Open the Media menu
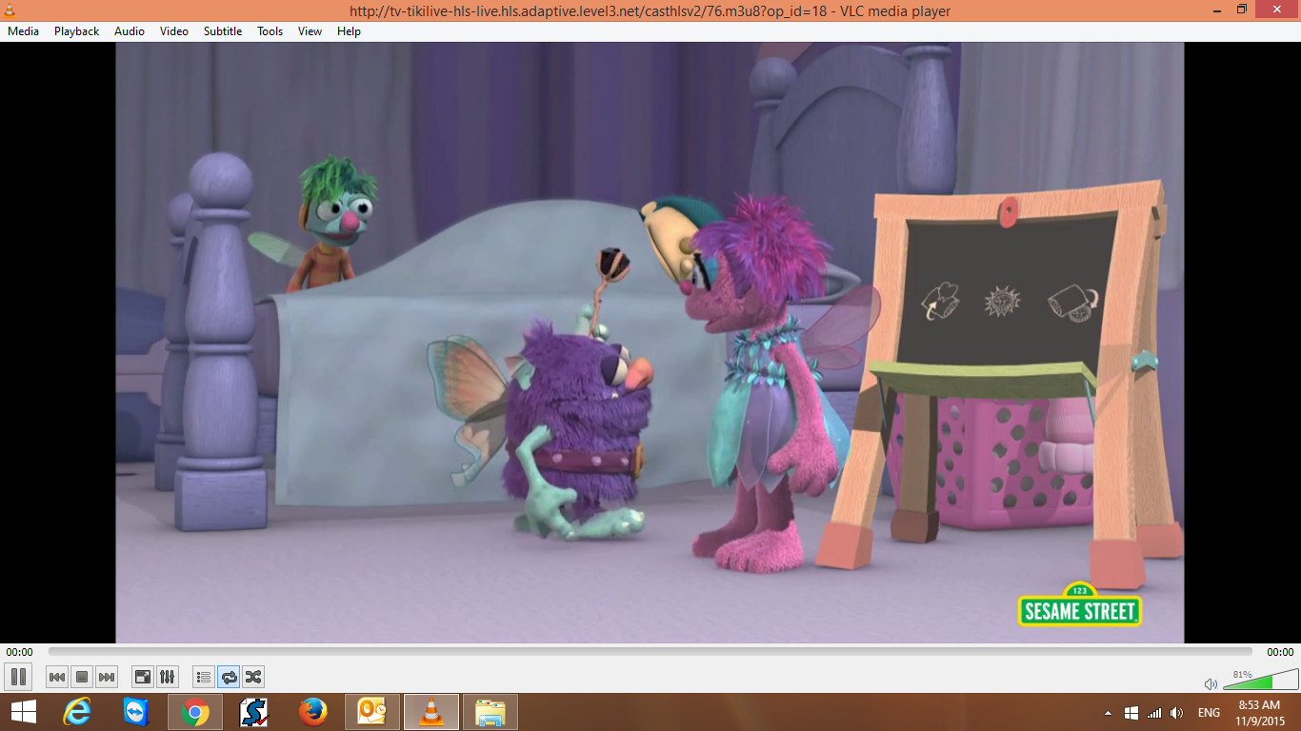Image resolution: width=1301 pixels, height=731 pixels. tap(24, 31)
